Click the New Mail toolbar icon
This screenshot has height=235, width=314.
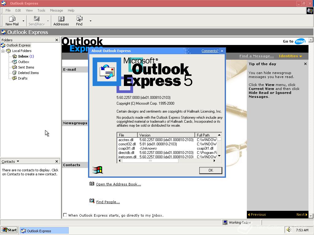point(12,19)
